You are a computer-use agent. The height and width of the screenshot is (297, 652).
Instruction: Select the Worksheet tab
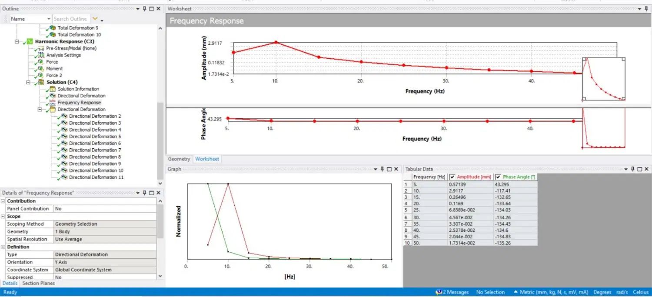207,159
